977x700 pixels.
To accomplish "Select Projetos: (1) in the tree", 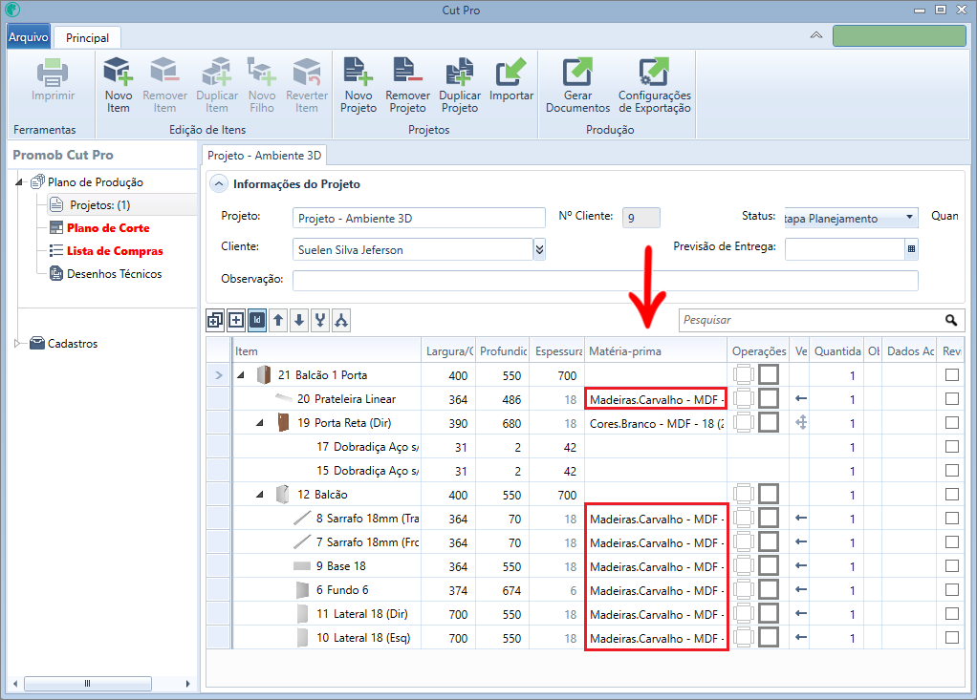I will (99, 204).
